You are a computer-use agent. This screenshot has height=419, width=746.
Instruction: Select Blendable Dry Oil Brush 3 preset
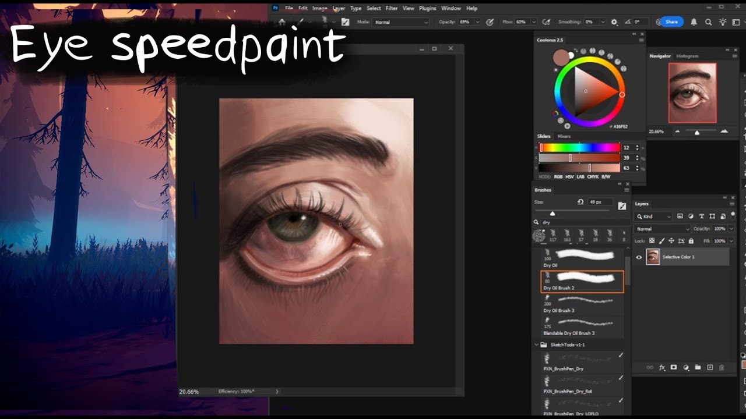tap(582, 326)
